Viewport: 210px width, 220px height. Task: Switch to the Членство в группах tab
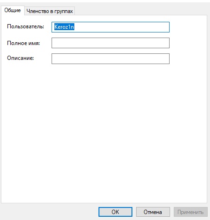[50, 11]
